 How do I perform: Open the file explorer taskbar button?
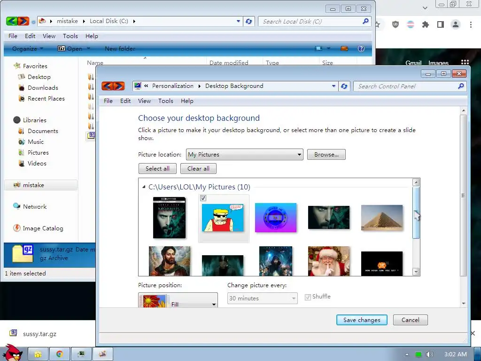pyautogui.click(x=38, y=354)
